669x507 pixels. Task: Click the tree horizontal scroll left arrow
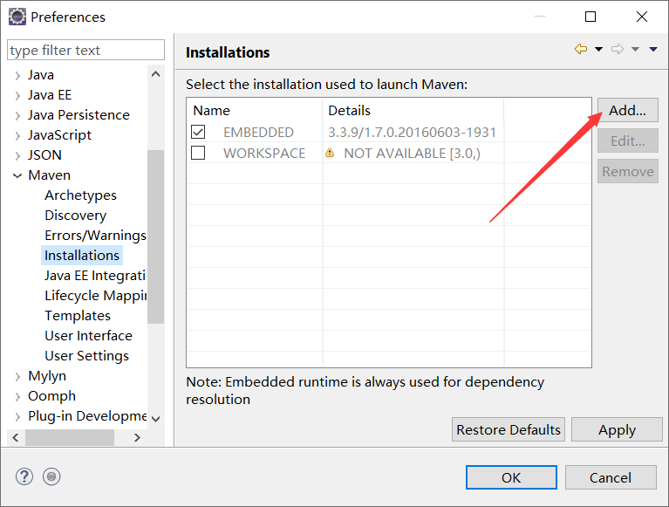tap(16, 437)
